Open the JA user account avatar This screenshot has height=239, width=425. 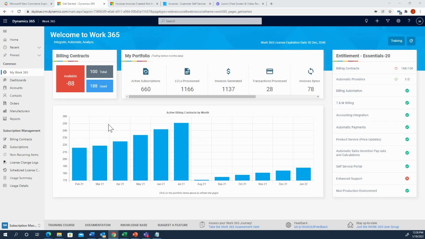419,21
